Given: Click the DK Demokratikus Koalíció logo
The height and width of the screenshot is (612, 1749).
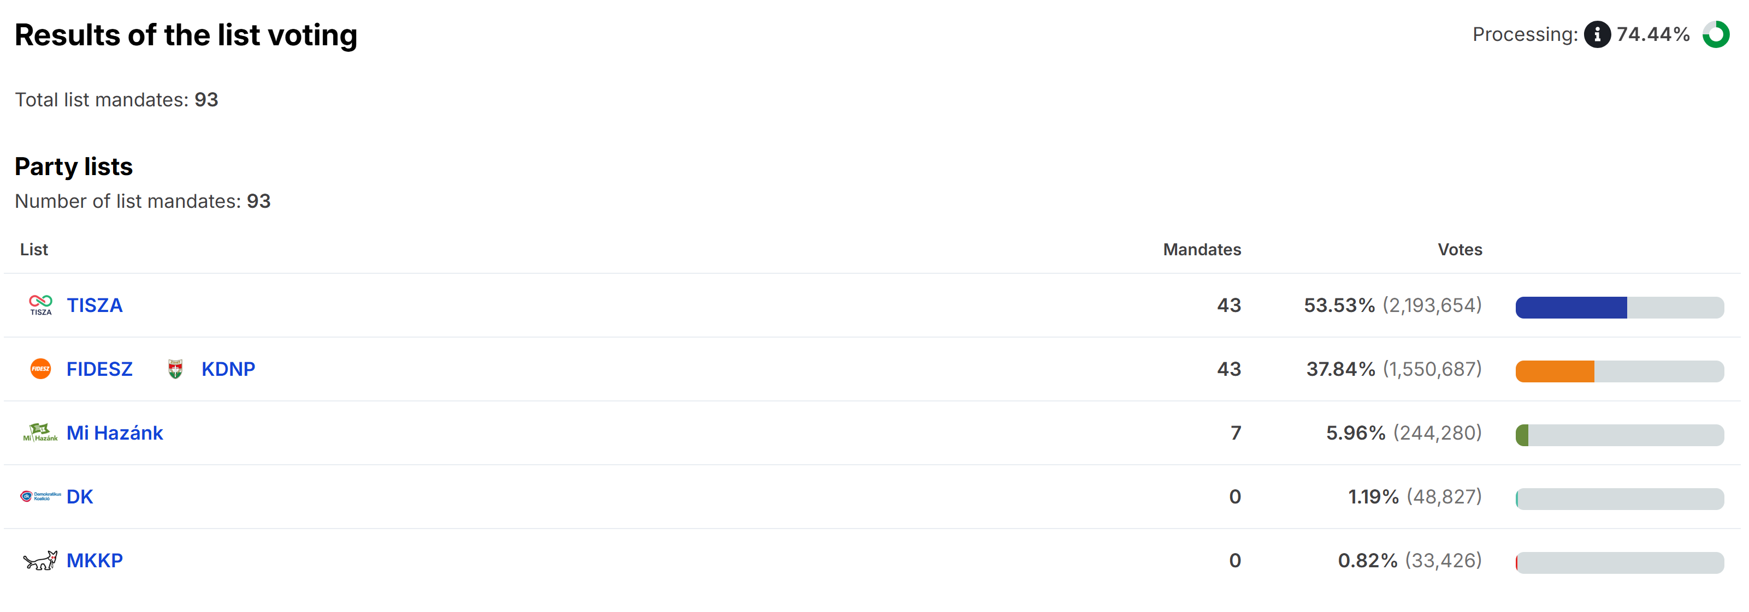Looking at the screenshot, I should tap(41, 496).
